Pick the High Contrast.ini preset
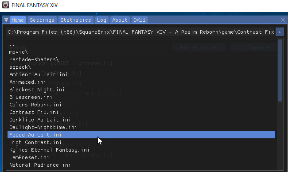288x172 pixels. click(141, 142)
